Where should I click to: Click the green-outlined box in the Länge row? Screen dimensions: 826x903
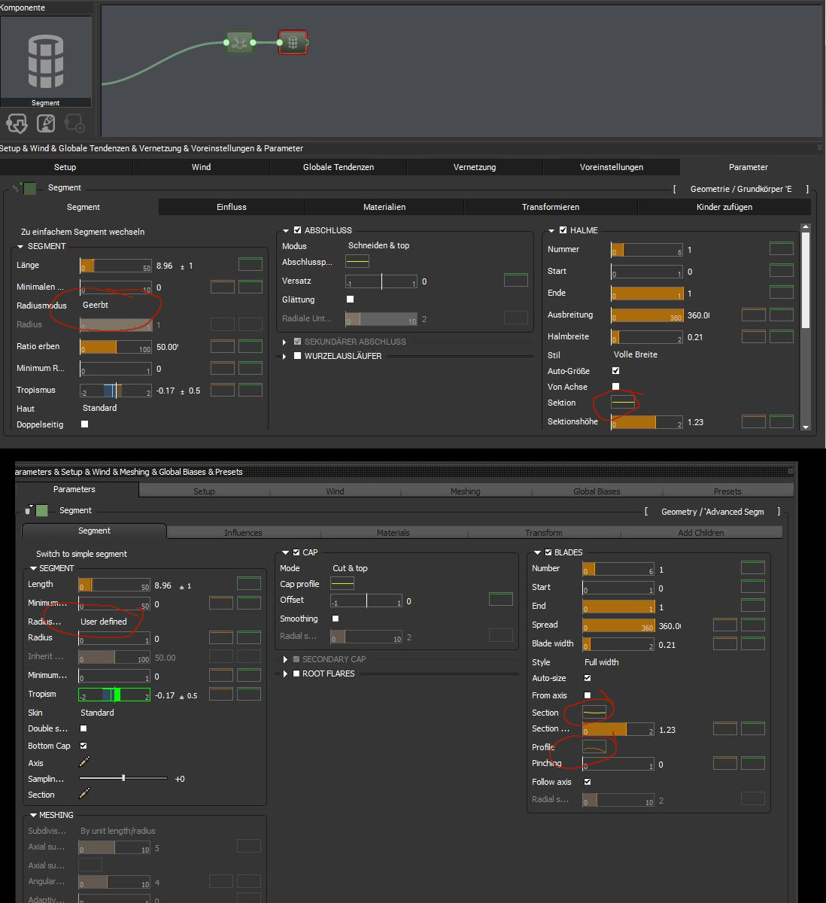[251, 264]
